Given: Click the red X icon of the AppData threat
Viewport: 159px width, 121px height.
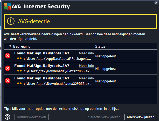Looking at the screenshot, I should [x=8, y=56].
